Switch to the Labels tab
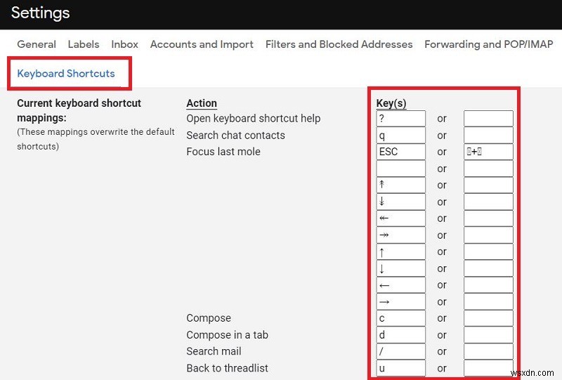 (x=84, y=44)
